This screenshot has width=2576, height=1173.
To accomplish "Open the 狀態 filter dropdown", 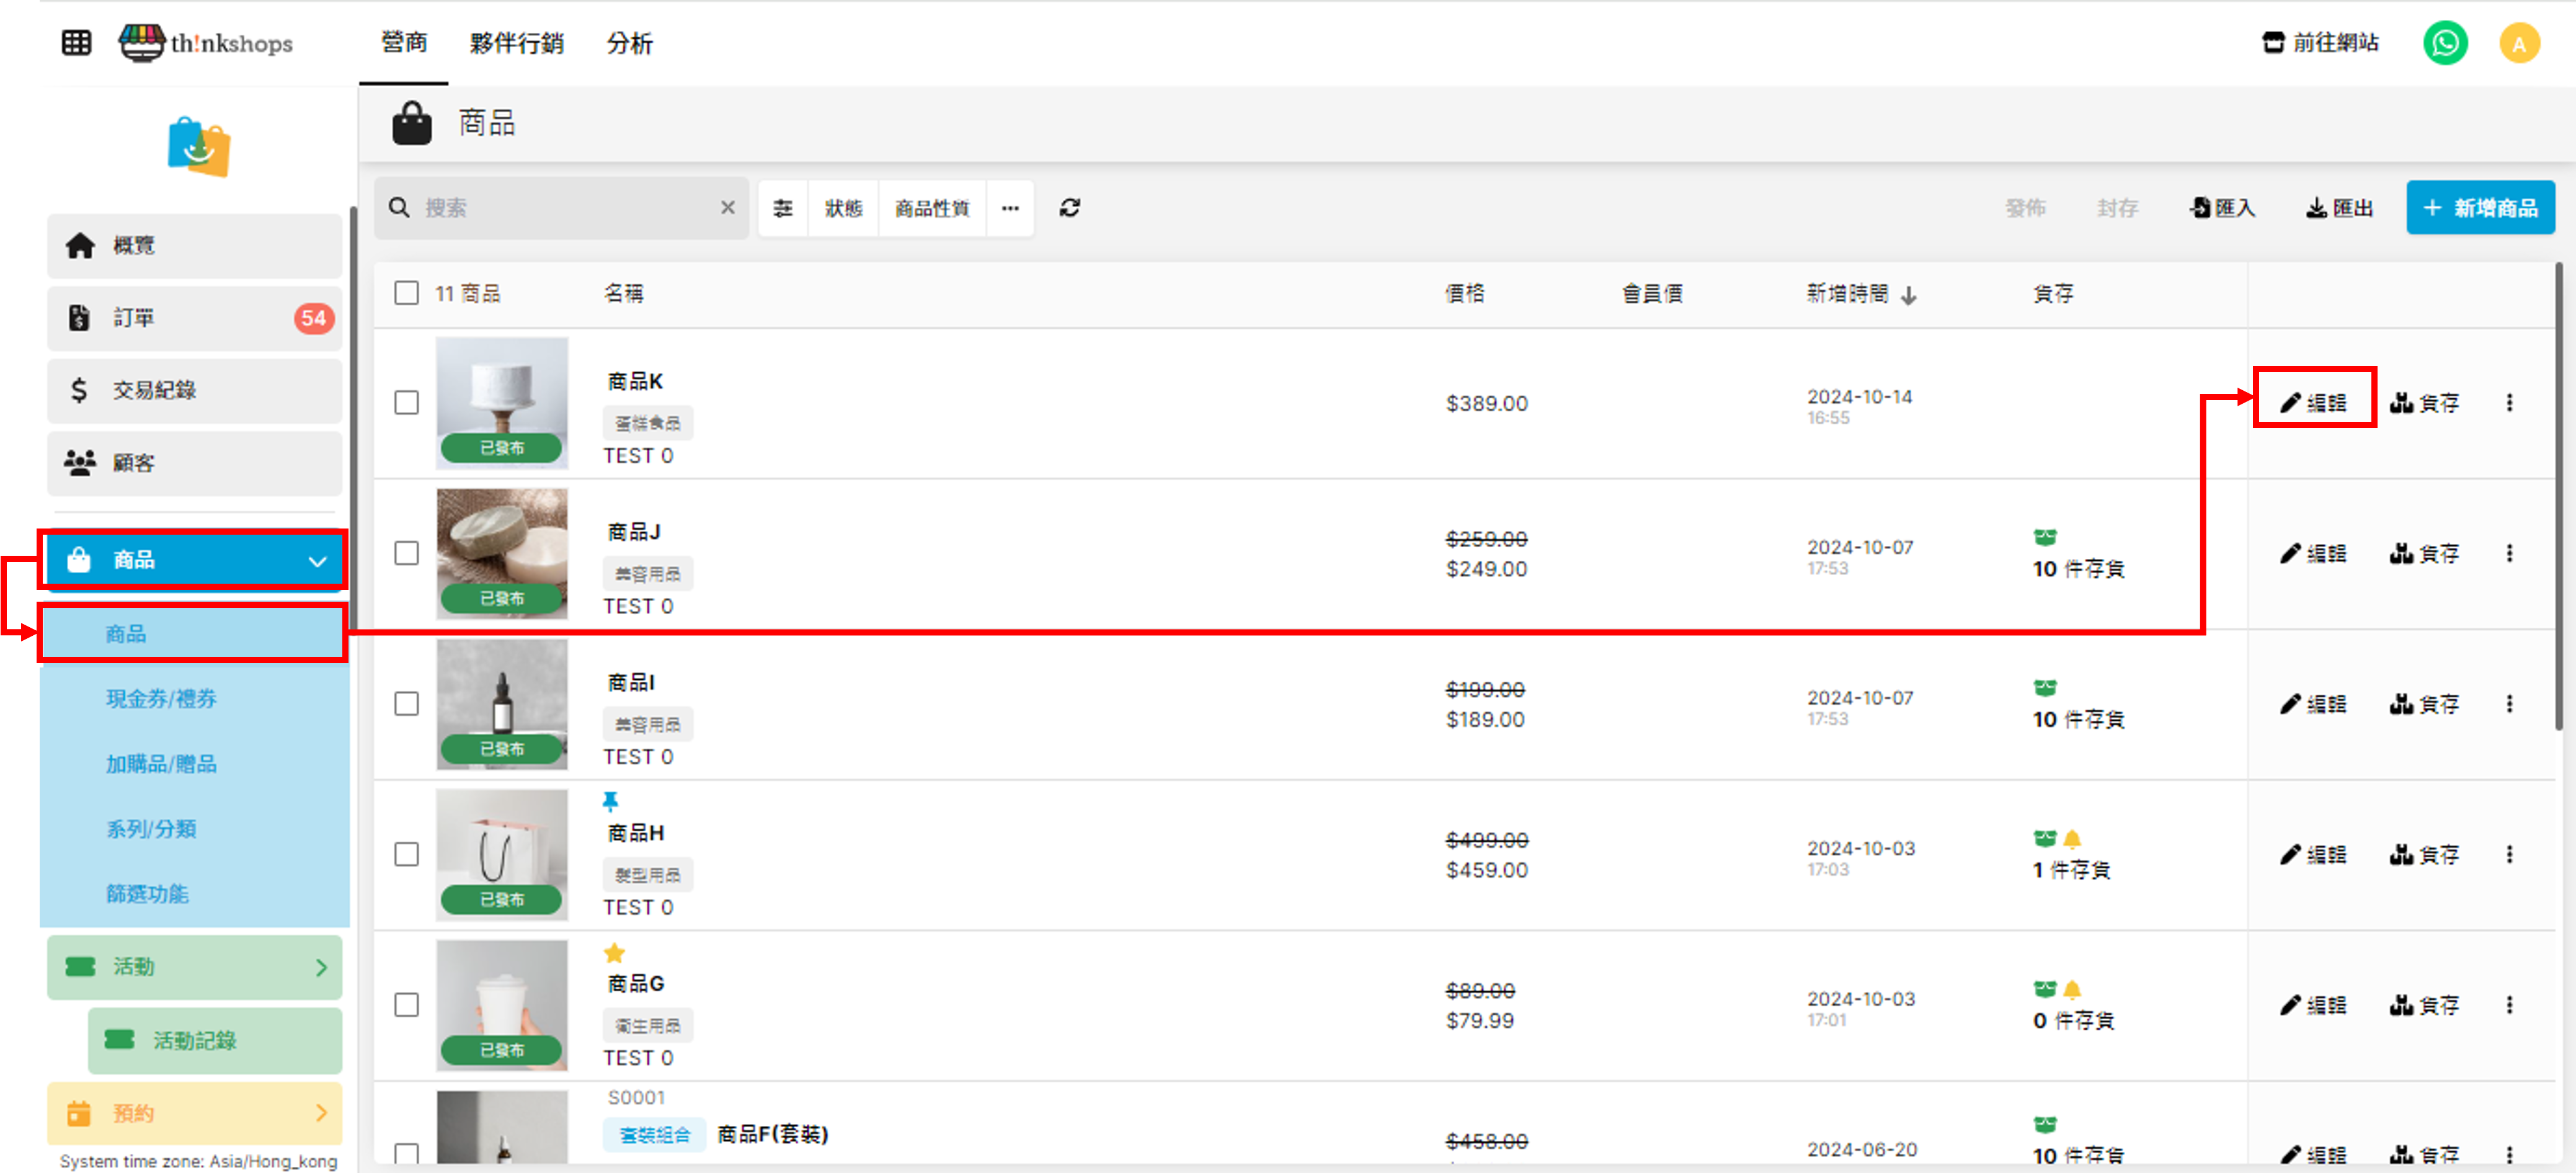I will (x=843, y=208).
